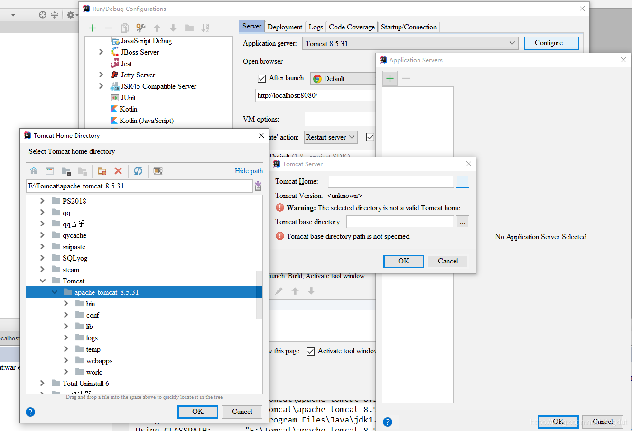This screenshot has height=431, width=632.
Task: Click the Configure... button
Action: point(551,43)
